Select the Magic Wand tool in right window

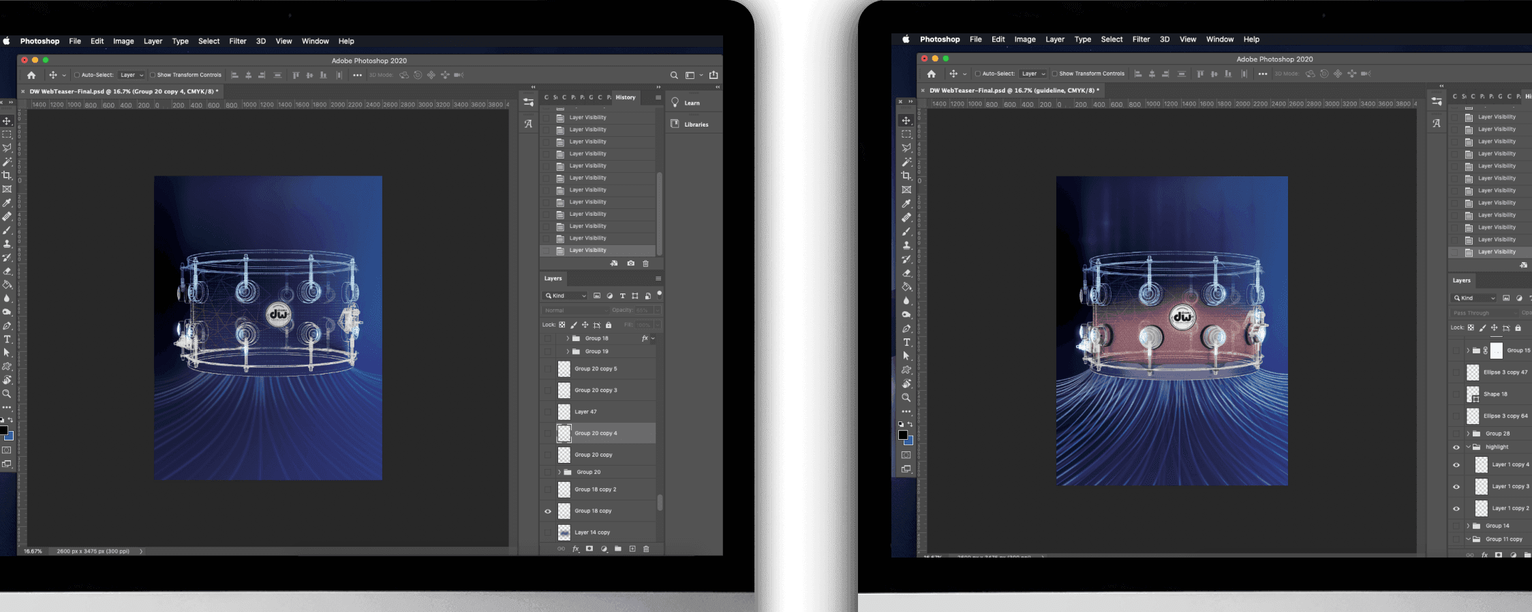pyautogui.click(x=906, y=162)
